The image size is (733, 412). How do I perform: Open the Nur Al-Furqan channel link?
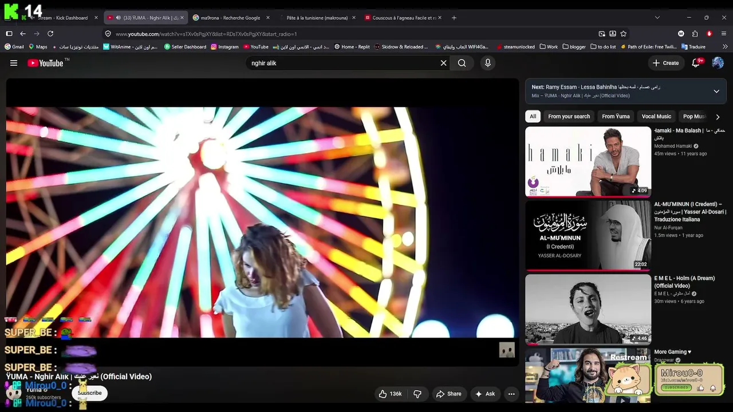click(668, 228)
